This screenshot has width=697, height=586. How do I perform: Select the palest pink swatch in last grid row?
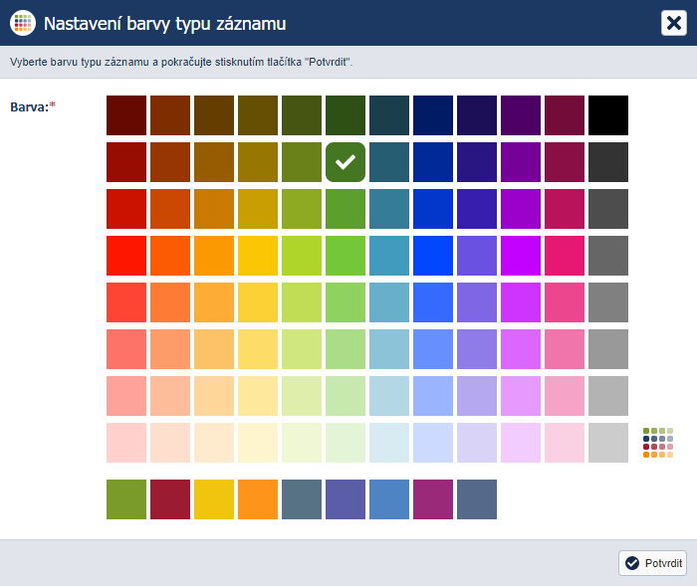click(126, 443)
